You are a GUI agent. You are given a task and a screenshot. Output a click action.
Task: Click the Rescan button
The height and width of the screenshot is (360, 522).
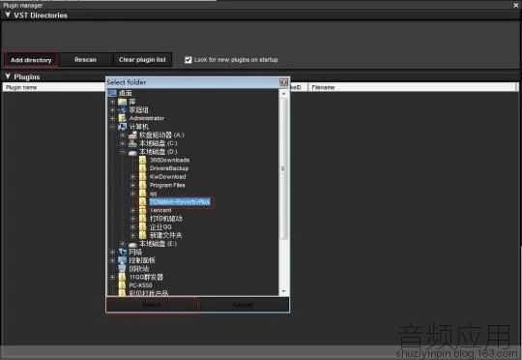[x=85, y=60]
